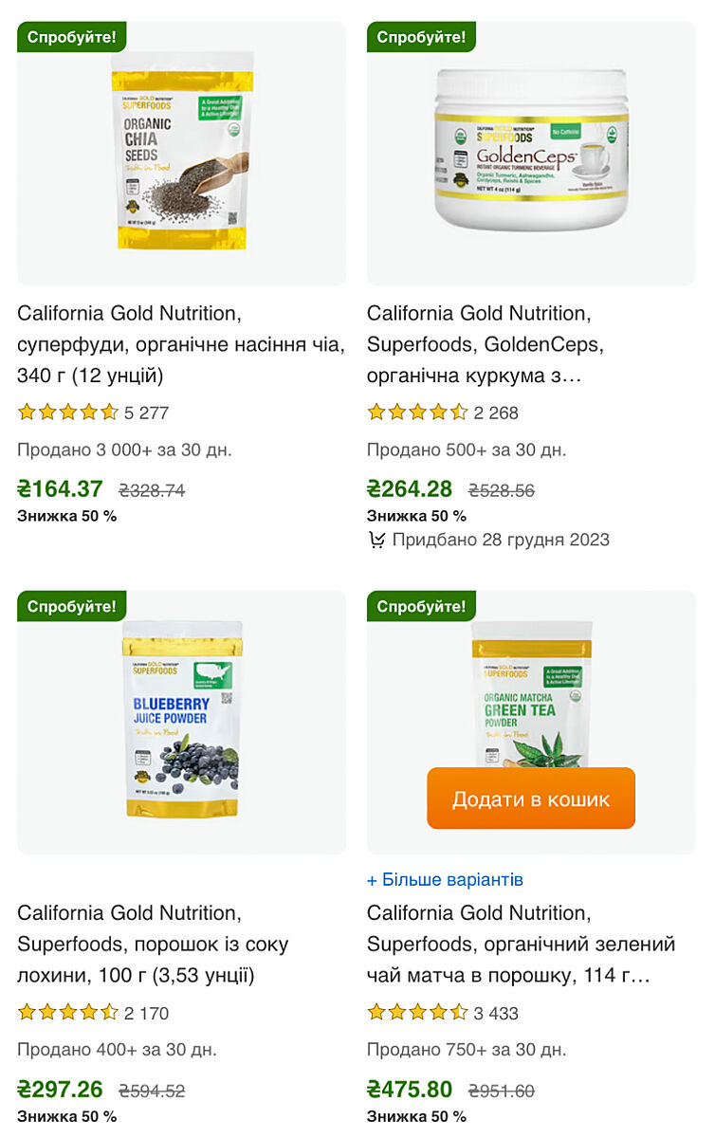Add Matcha Green Tea to cart
The height and width of the screenshot is (1138, 715).
[x=531, y=798]
